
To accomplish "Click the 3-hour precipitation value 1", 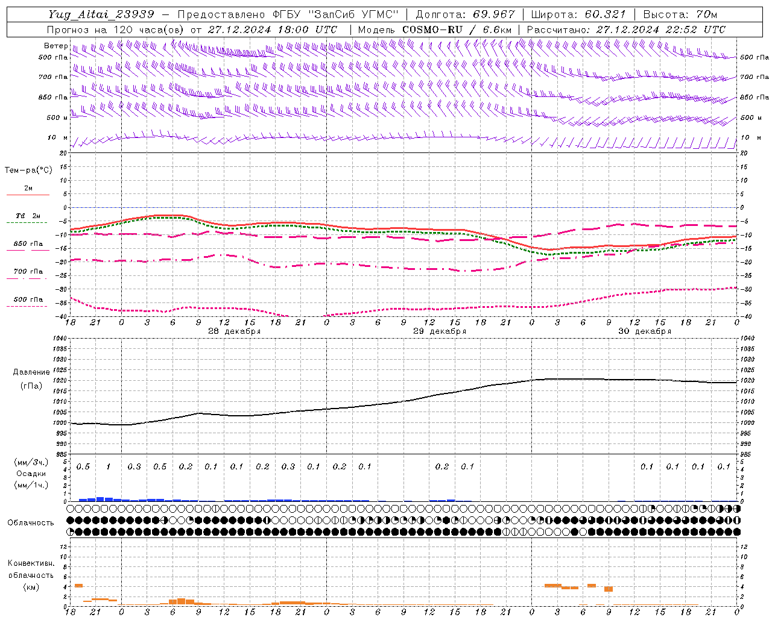I will click(108, 466).
